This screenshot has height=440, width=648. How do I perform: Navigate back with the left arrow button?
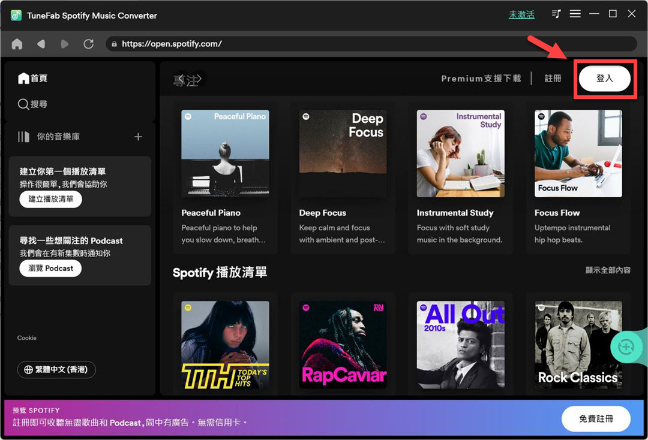[x=41, y=44]
